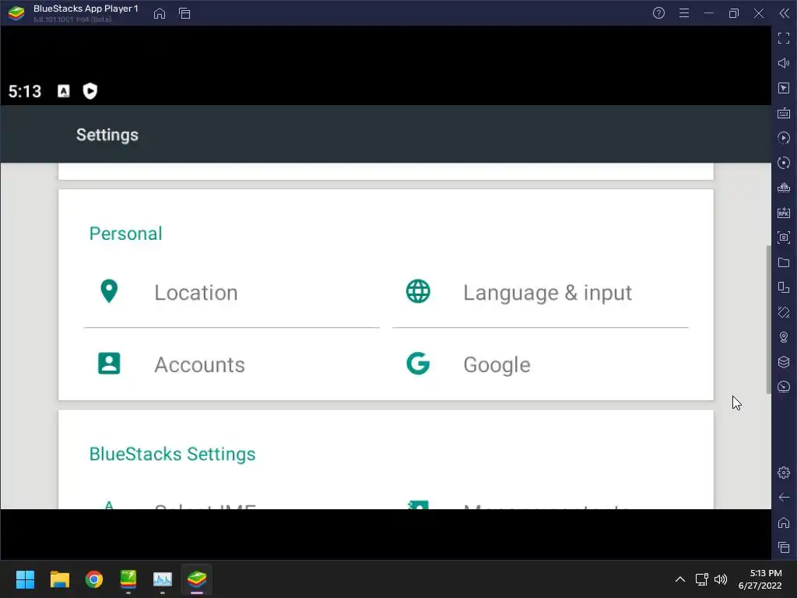Click the Location pin icon

click(109, 291)
